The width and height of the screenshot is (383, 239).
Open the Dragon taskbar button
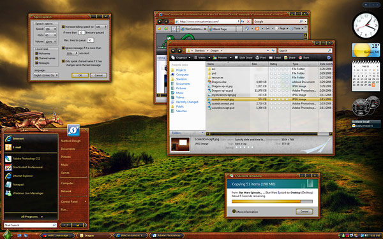[94, 235]
